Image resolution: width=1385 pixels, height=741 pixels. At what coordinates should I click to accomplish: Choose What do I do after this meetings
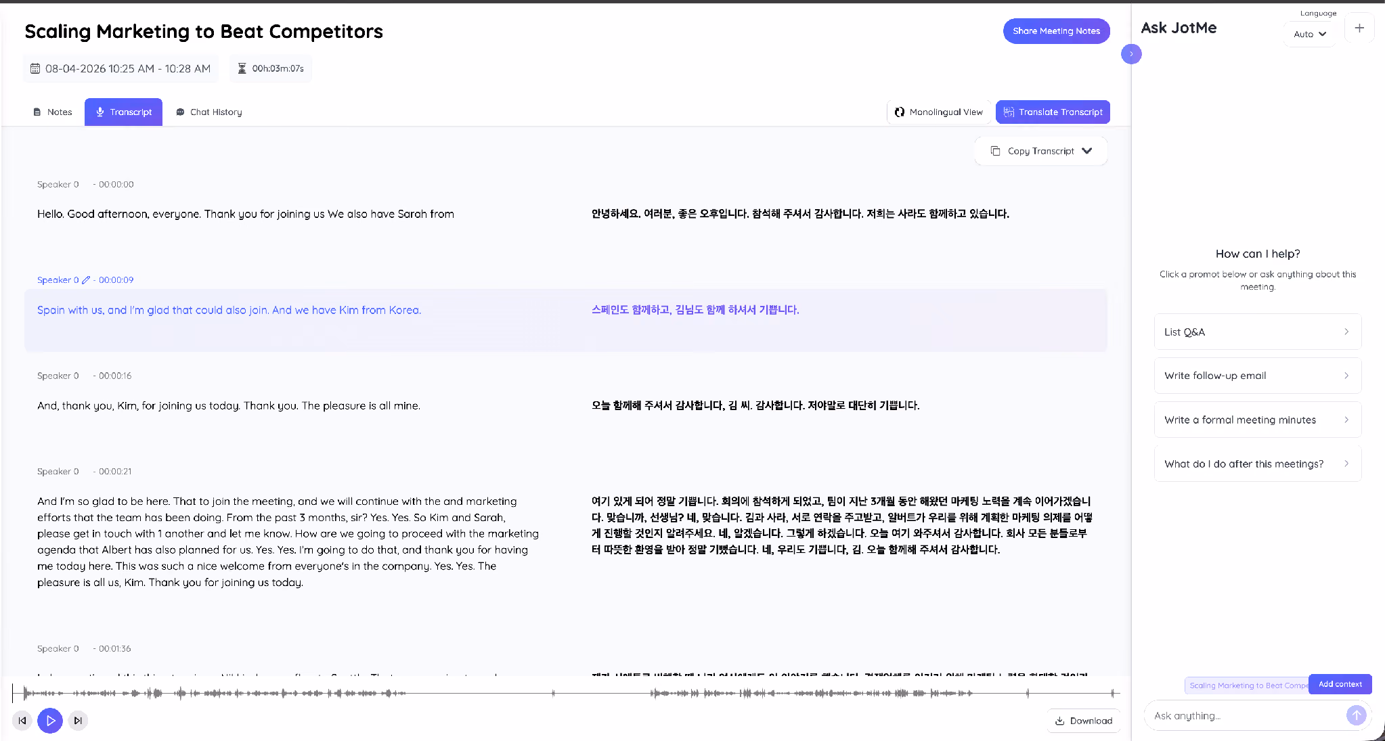1258,464
